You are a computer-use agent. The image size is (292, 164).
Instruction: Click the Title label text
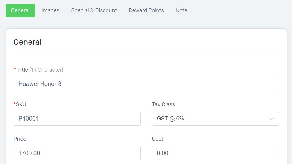pyautogui.click(x=23, y=70)
